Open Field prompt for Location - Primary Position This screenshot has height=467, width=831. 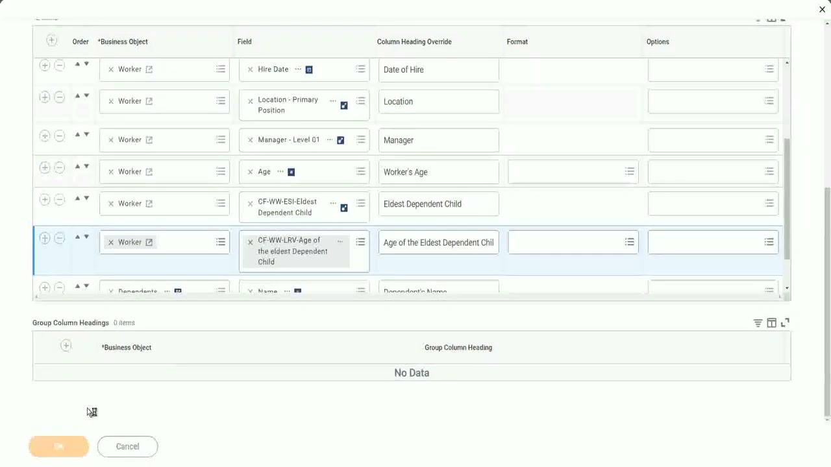(360, 101)
